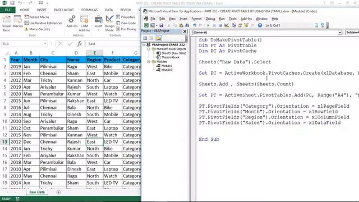Switch to the FORMULAS ribbon tab

89,10
